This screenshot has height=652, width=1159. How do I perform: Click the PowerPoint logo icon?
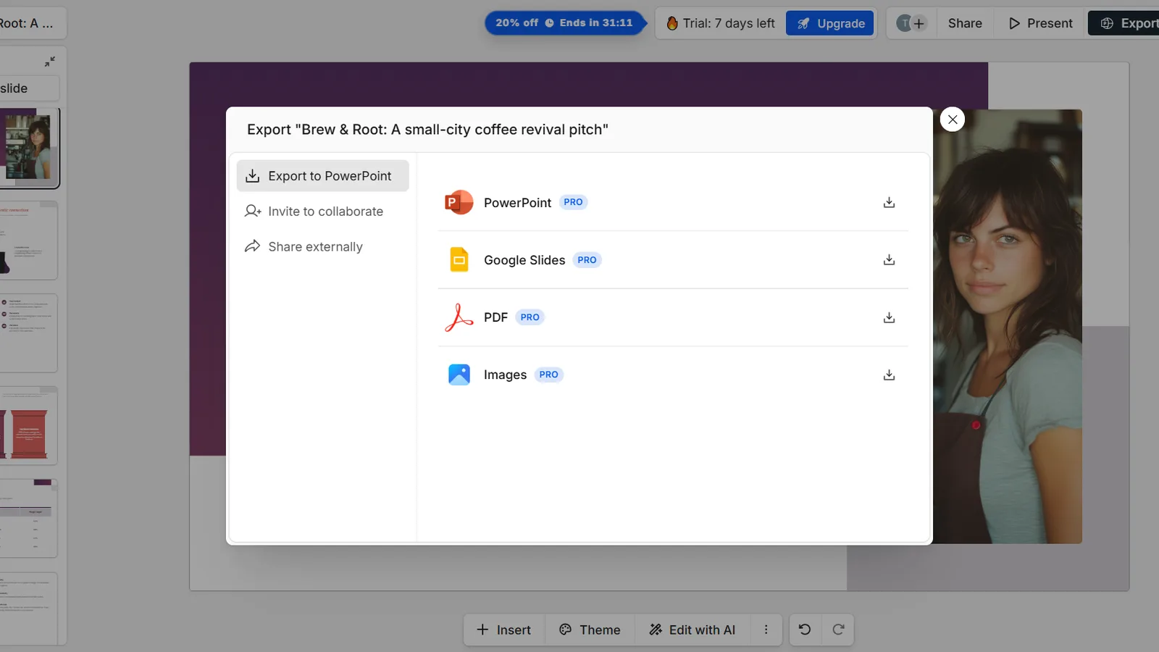click(x=459, y=202)
